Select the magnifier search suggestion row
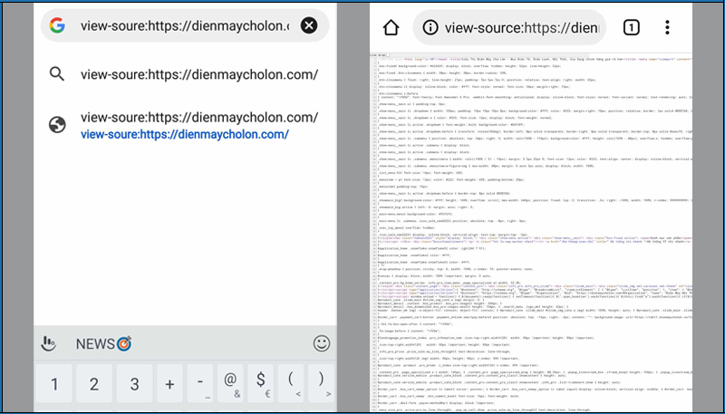Screen dimensions: 725x414 [185, 74]
